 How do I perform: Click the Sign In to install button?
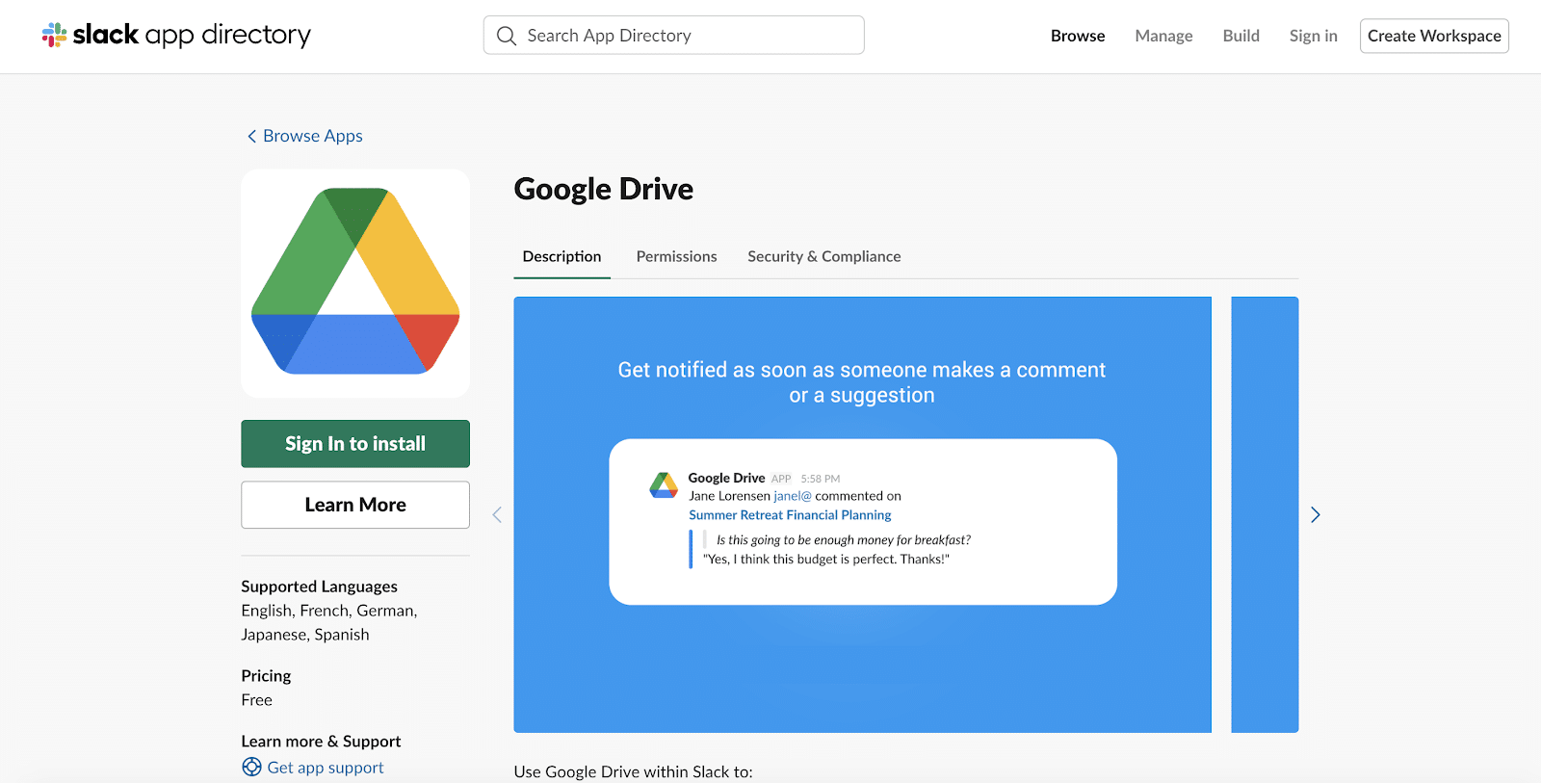(x=355, y=444)
